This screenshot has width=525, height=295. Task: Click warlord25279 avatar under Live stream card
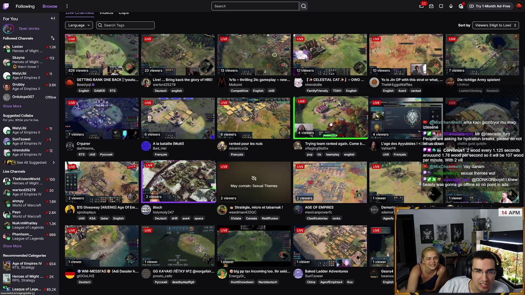click(x=146, y=82)
